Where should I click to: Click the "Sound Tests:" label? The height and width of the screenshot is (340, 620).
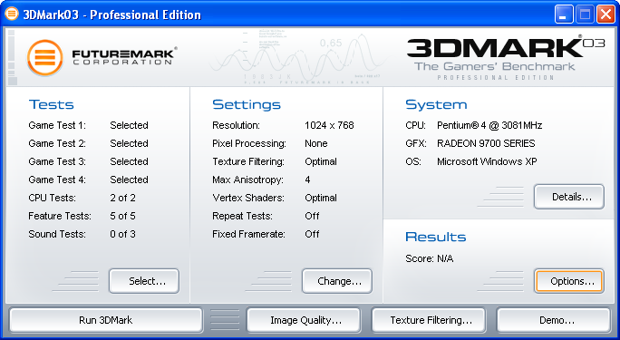[57, 234]
